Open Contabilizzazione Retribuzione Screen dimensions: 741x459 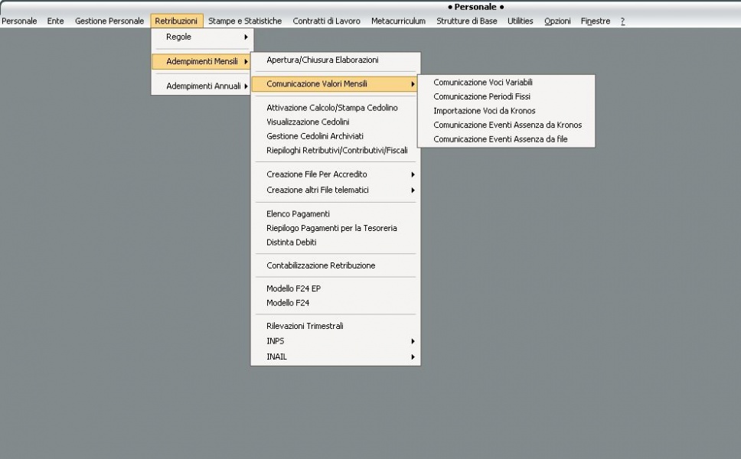tap(321, 265)
